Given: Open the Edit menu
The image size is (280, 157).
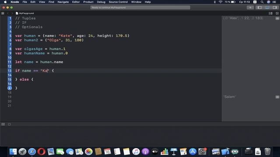Looking at the screenshot, I should click(x=33, y=2).
